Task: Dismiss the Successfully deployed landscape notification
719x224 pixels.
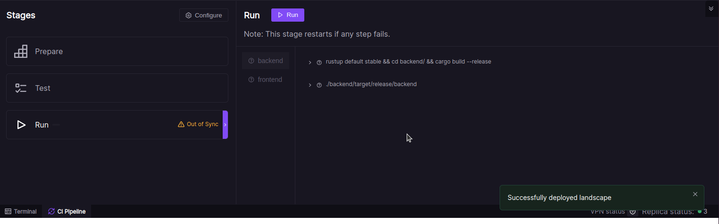Action: coord(695,194)
